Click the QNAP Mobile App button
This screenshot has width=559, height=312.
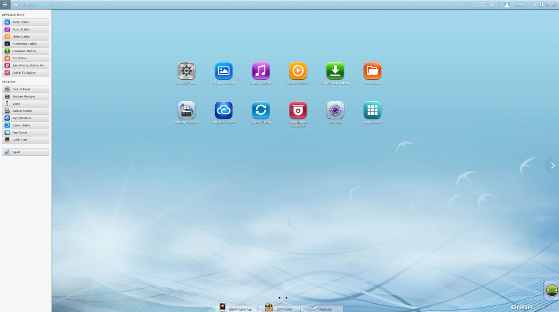pyautogui.click(x=236, y=309)
